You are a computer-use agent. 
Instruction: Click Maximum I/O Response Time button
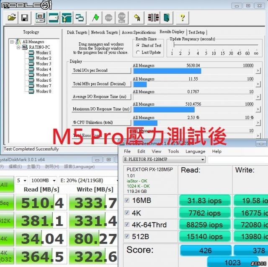tap(101, 109)
